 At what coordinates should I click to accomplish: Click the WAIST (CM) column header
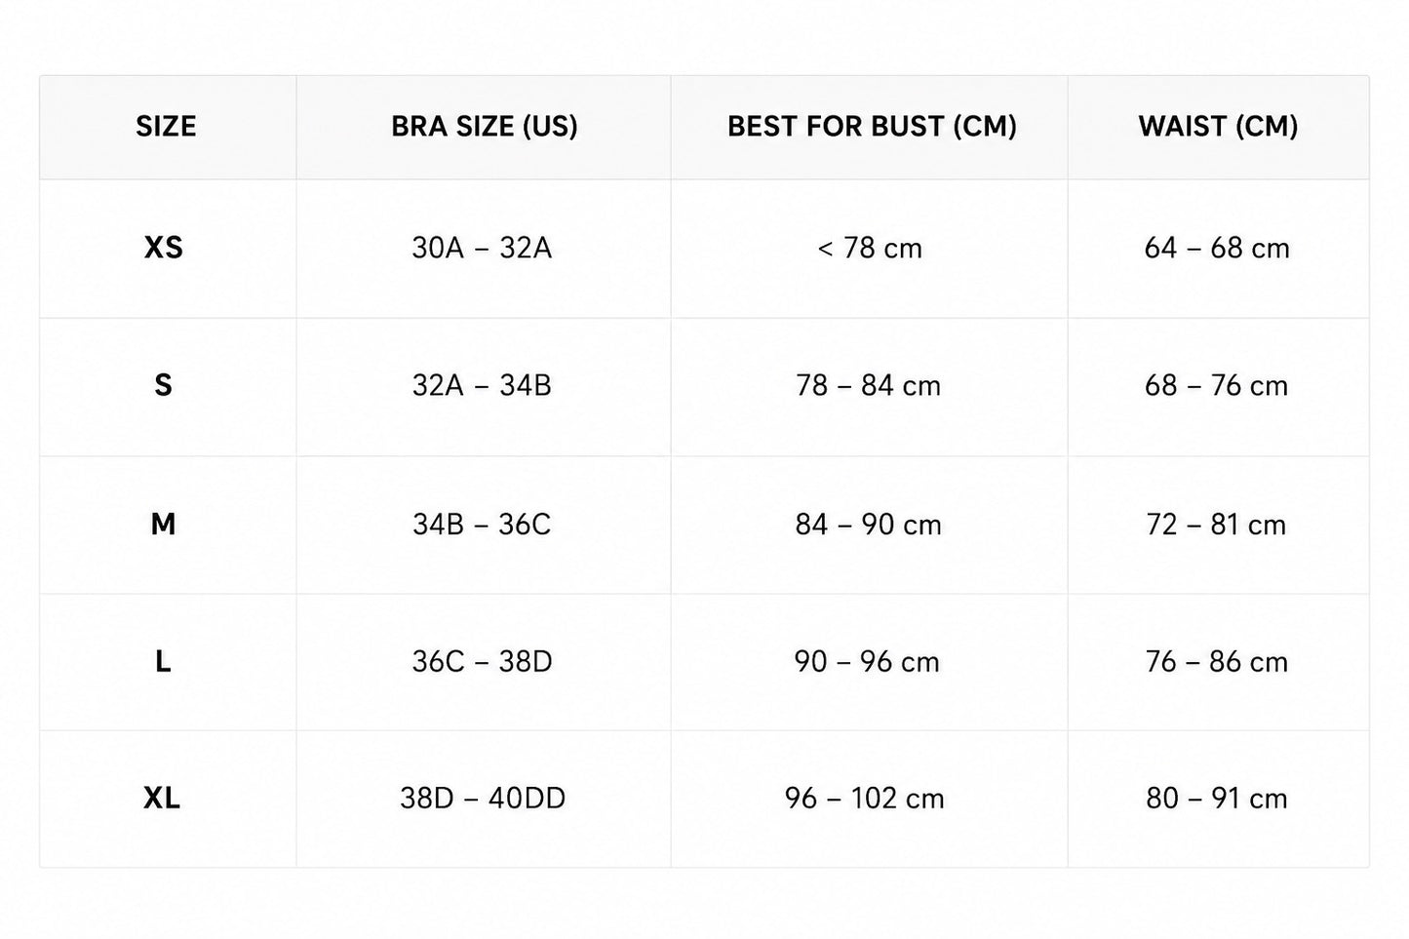pyautogui.click(x=1218, y=127)
